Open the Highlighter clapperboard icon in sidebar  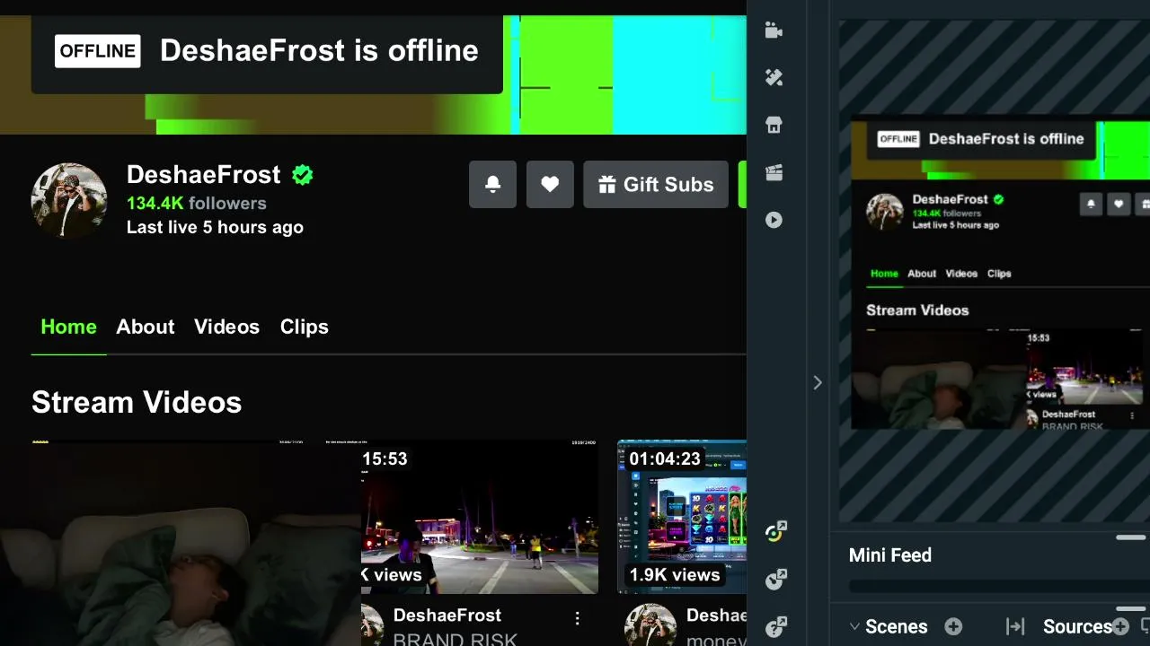pyautogui.click(x=774, y=173)
